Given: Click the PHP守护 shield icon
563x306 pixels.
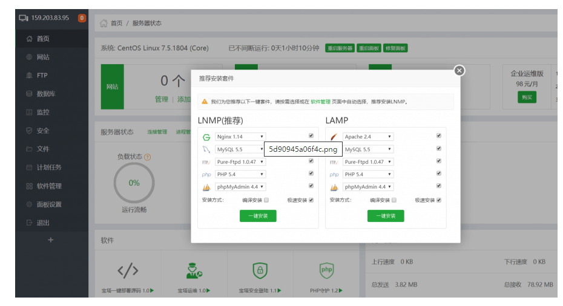Looking at the screenshot, I should tap(327, 270).
